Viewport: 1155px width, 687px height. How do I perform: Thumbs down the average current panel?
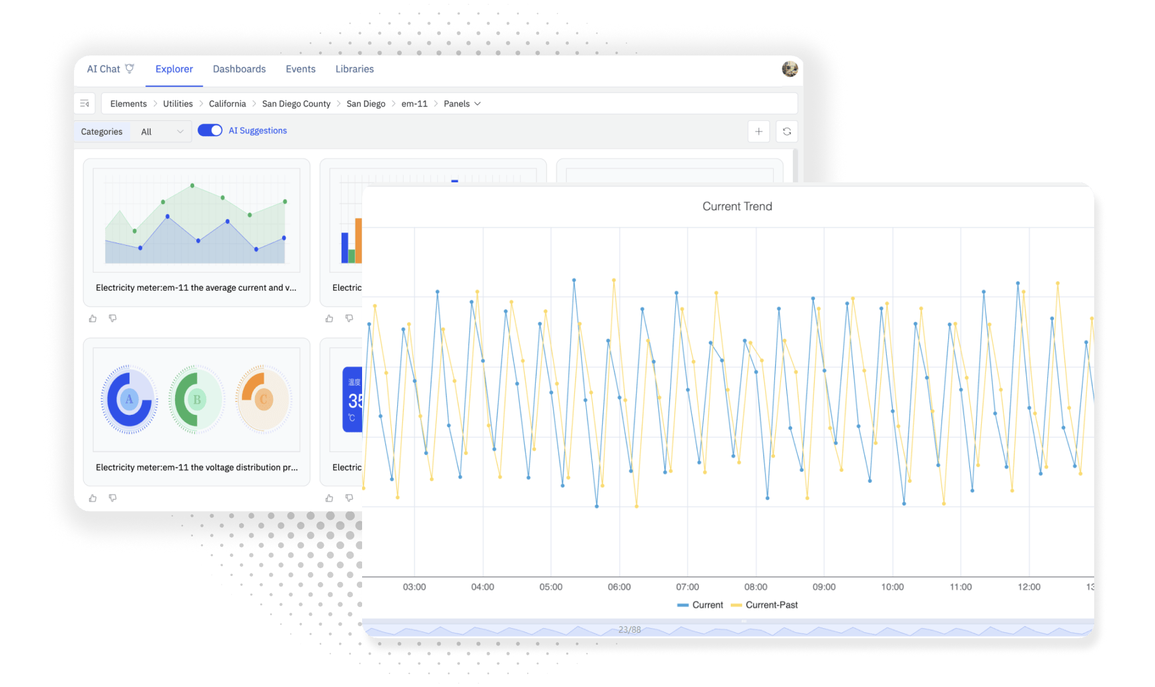(113, 318)
